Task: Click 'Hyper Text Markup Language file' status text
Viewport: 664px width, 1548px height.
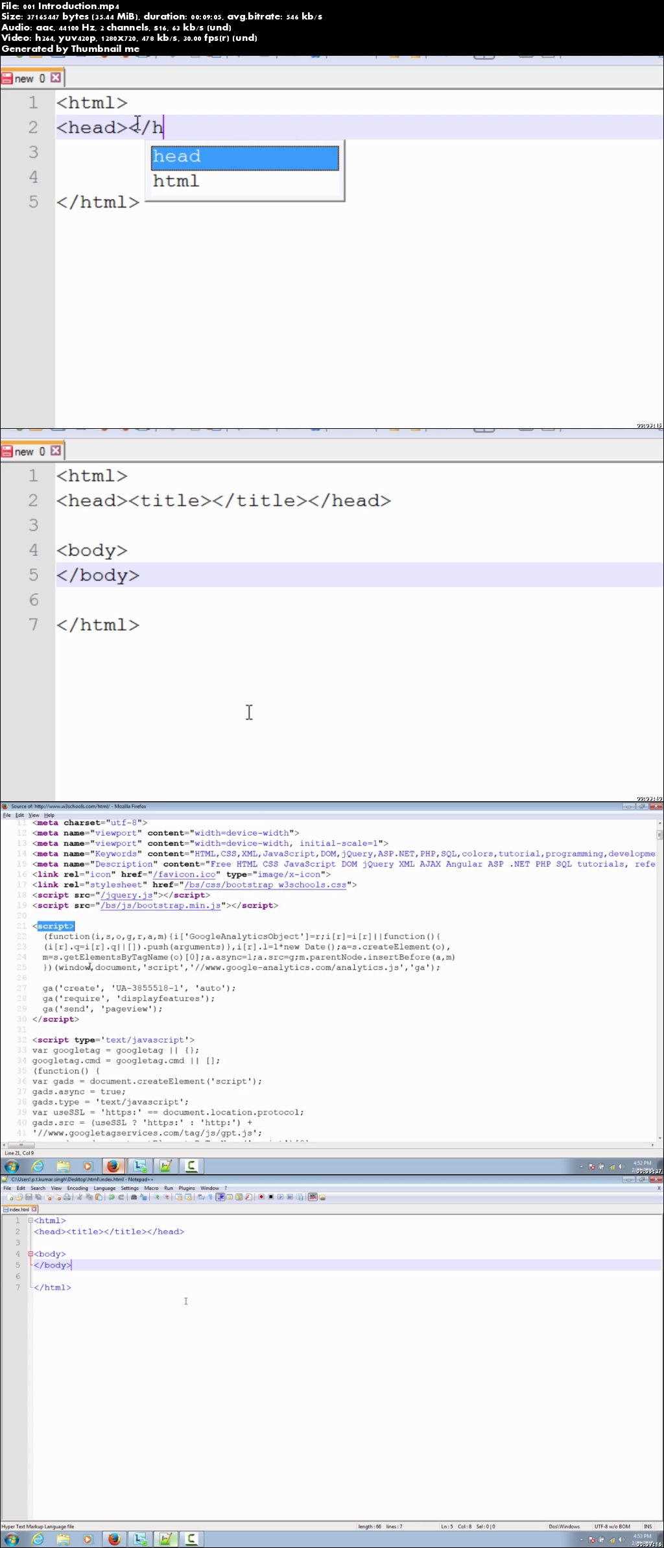Action: 38,1527
